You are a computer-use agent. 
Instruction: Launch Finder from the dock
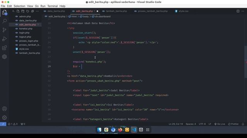(x=99, y=130)
